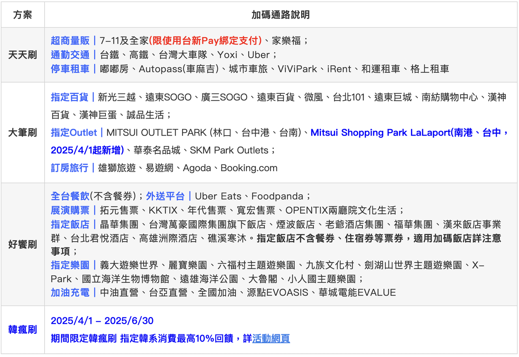Image resolution: width=519 pixels, height=357 pixels.
Task: Click the 外送平台 category label
Action: click(165, 196)
